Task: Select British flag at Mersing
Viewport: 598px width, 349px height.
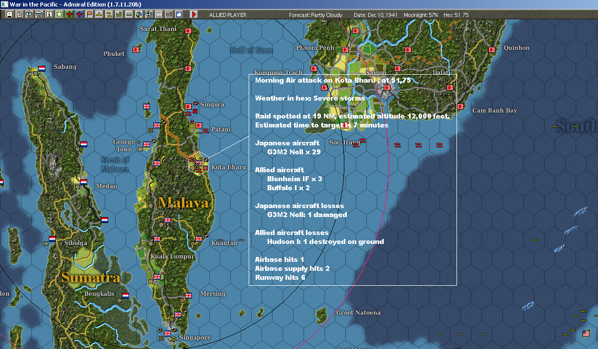Action: pyautogui.click(x=188, y=295)
